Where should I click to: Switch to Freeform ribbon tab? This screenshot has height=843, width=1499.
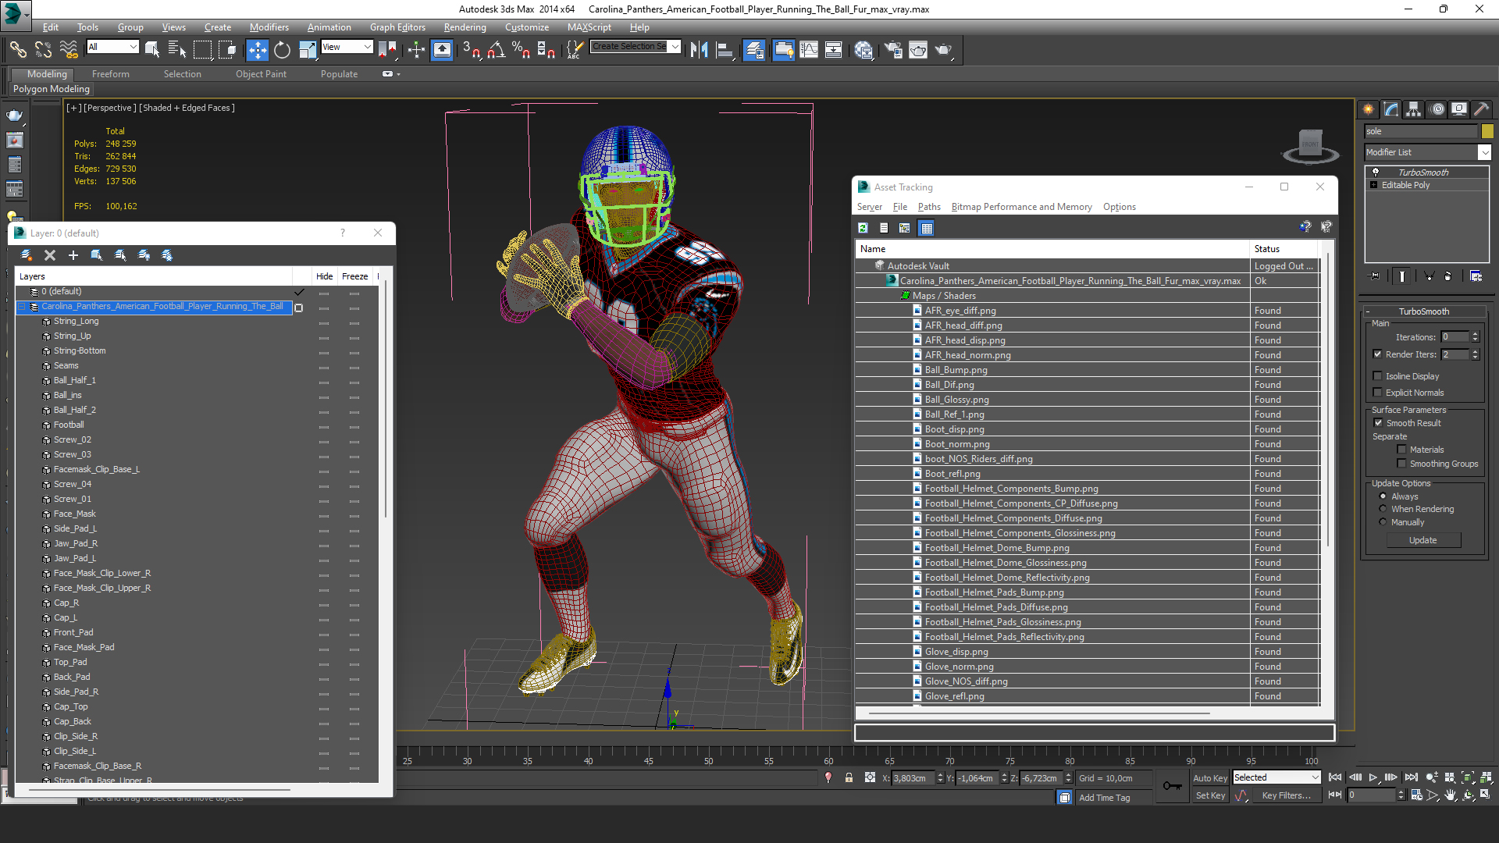click(111, 74)
